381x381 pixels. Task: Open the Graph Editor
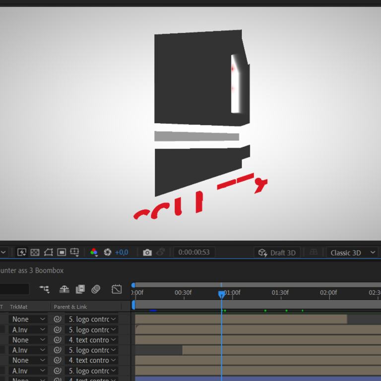pos(117,289)
